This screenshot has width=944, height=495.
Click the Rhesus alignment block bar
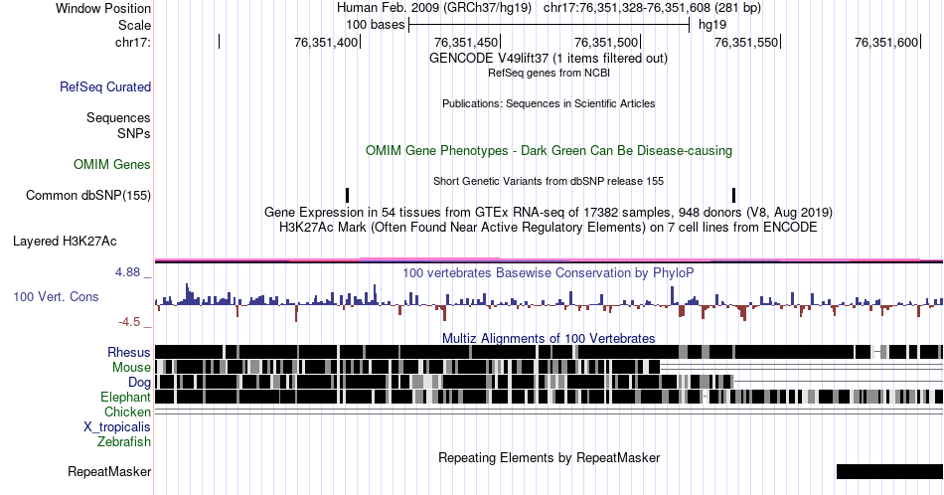click(549, 352)
